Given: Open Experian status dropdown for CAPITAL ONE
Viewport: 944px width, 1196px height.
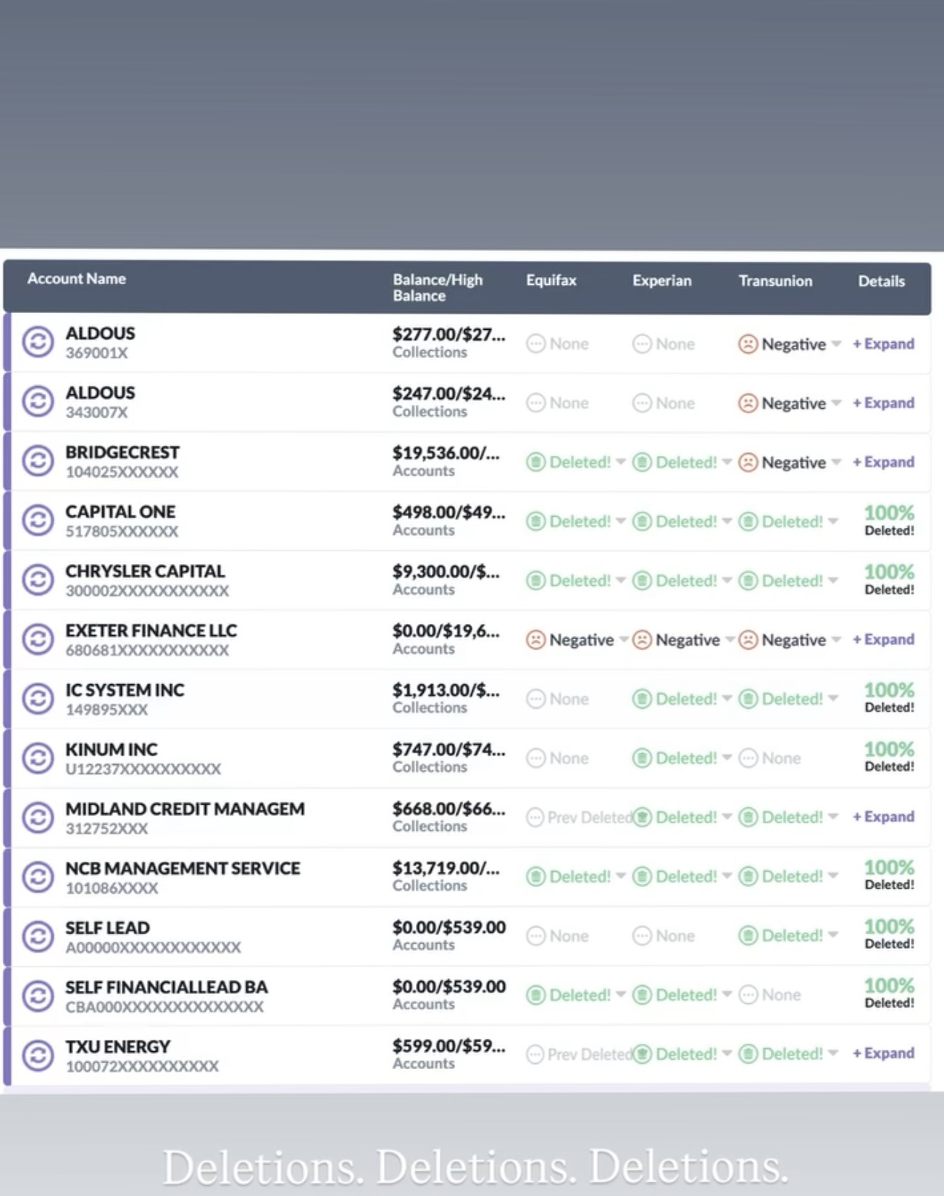Looking at the screenshot, I should (x=727, y=522).
